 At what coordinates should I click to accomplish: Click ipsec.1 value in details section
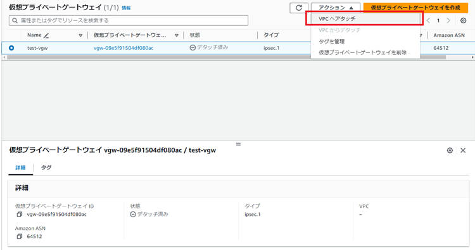click(253, 215)
